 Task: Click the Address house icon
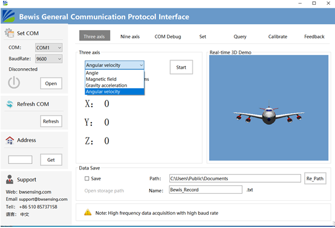pyautogui.click(x=10, y=140)
